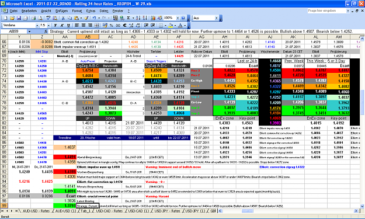This screenshot has width=365, height=219.
Task: Toggle underline formatting
Action: [68, 25]
